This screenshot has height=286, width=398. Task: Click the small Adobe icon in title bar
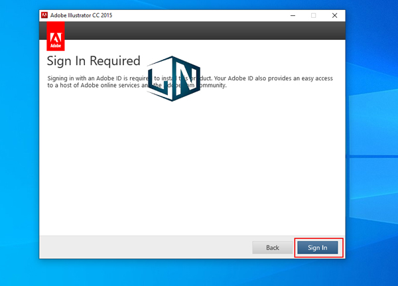tap(44, 15)
